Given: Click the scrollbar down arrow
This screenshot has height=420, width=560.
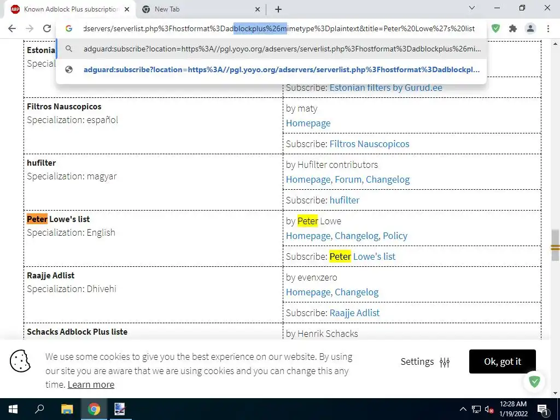Looking at the screenshot, I should [x=555, y=393].
